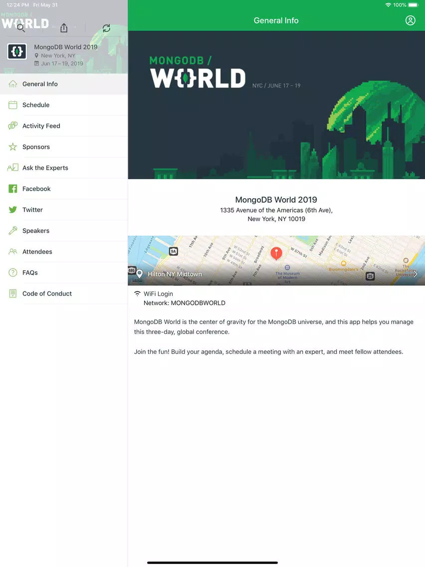Screen dimensions: 425x567
Task: Open the Attendees list
Action: click(64, 252)
